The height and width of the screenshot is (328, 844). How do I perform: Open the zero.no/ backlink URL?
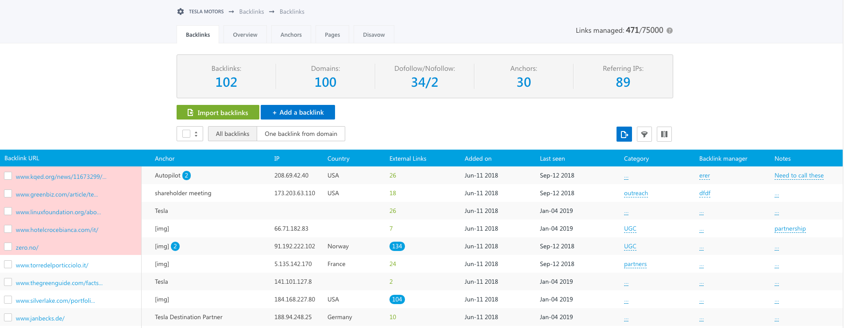[x=27, y=247]
